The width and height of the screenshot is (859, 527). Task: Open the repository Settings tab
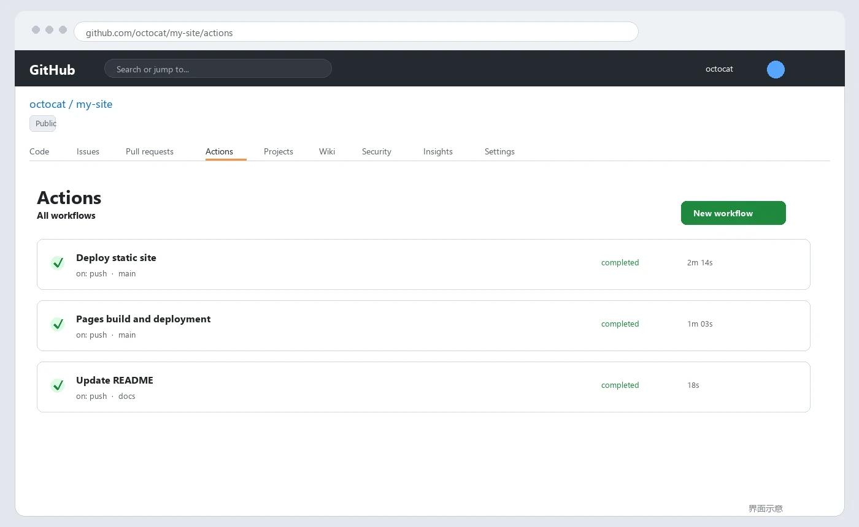499,151
